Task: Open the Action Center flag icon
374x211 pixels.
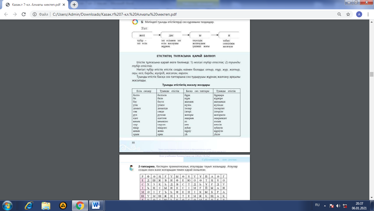Action: click(332, 206)
